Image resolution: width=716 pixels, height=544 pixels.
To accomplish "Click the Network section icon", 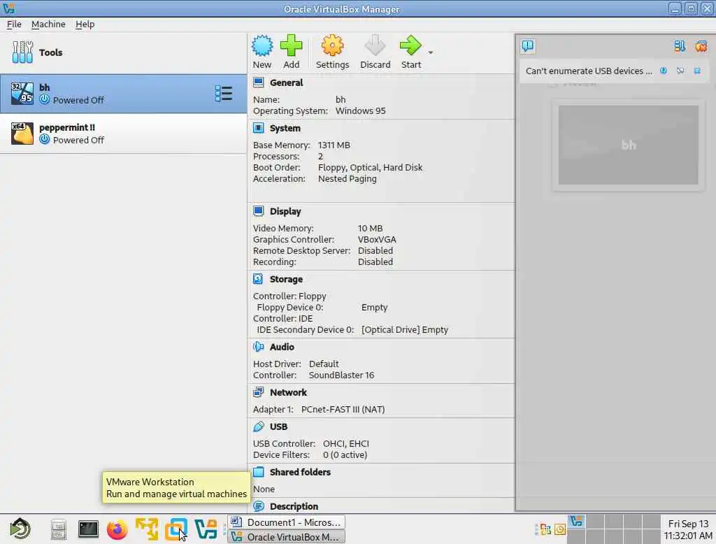I will coord(259,392).
